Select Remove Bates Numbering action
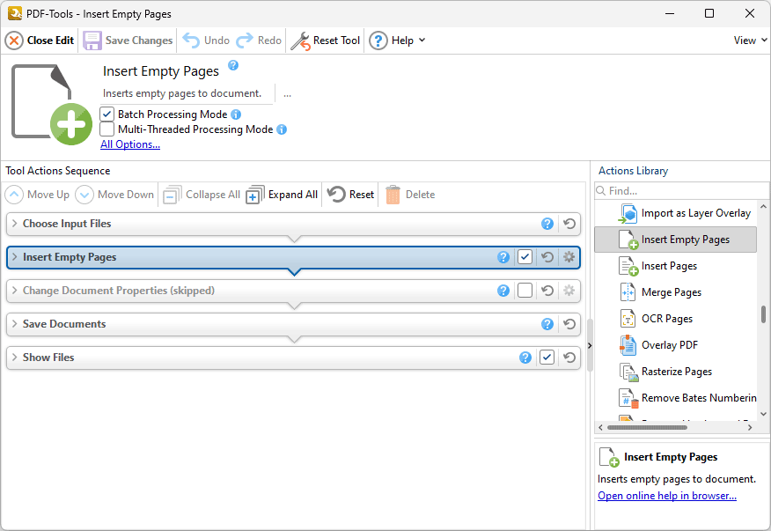 click(x=687, y=398)
